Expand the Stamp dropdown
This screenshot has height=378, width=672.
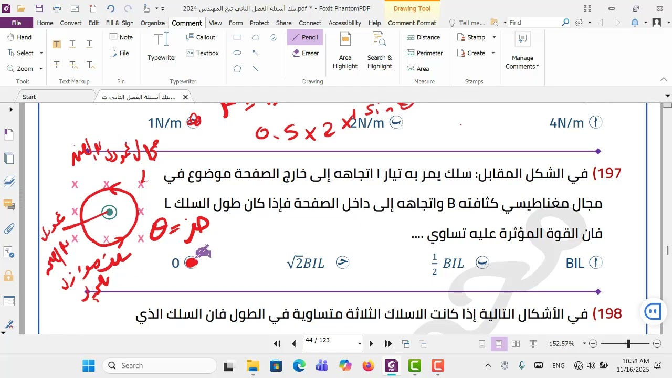(493, 37)
